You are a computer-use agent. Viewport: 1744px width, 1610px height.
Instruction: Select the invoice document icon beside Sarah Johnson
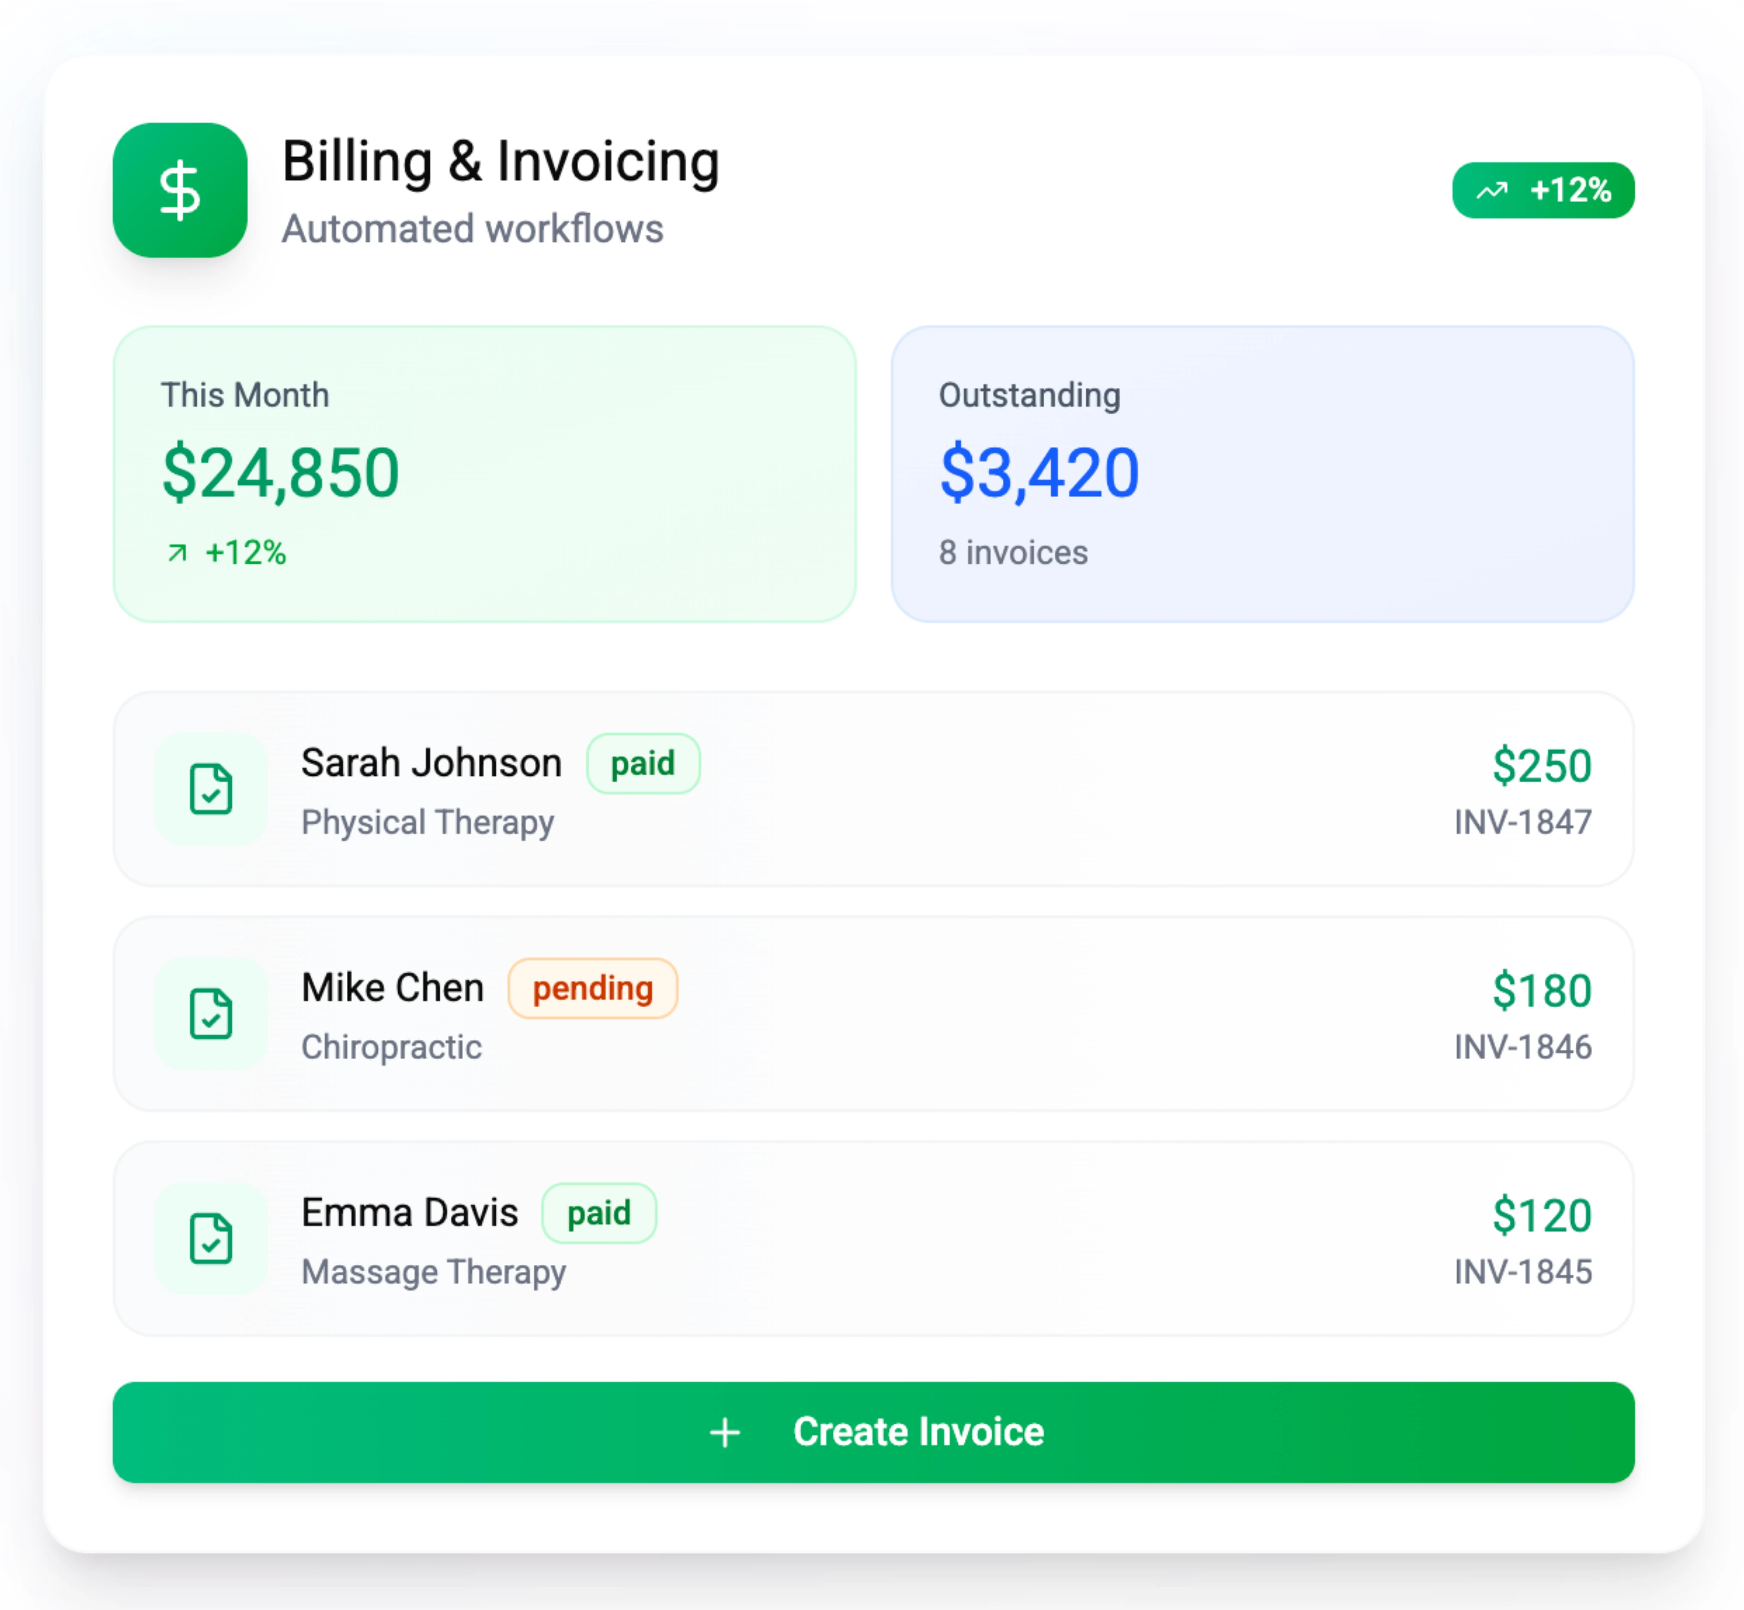(x=210, y=788)
